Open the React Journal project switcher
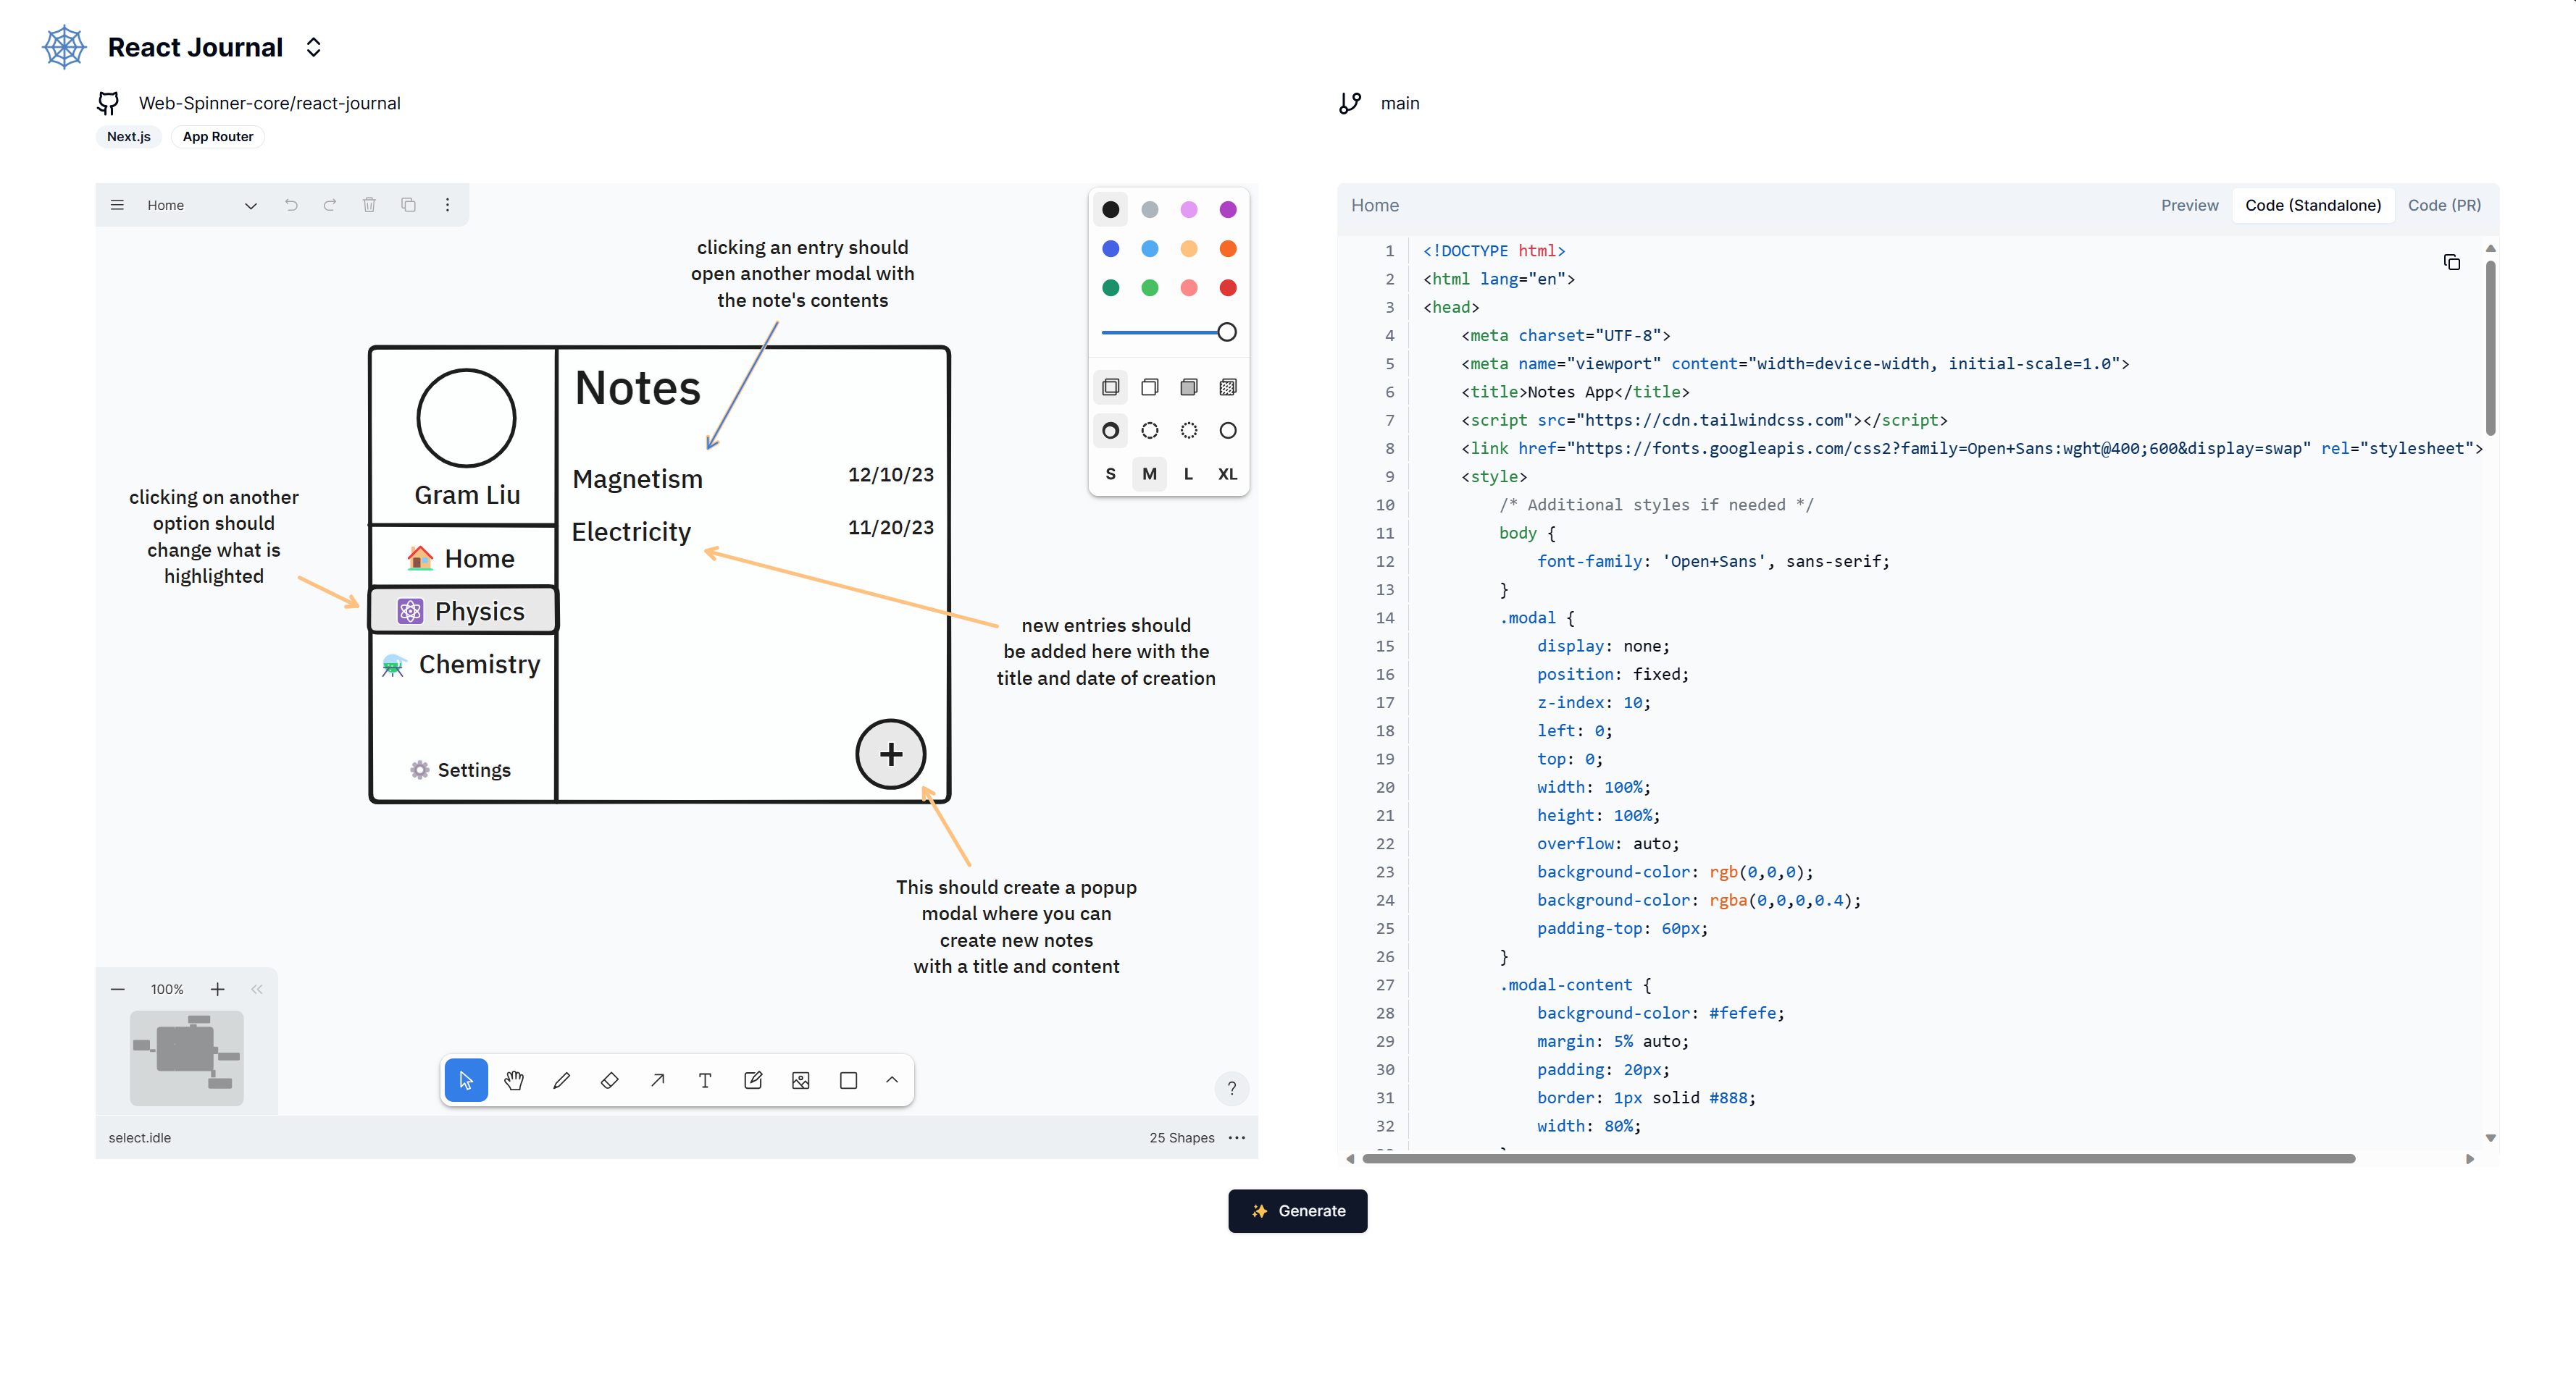The width and height of the screenshot is (2576, 1390). 314,47
